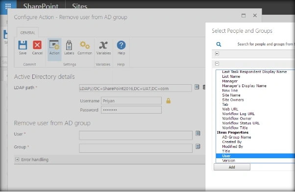Open the Common settings icon

point(85,45)
